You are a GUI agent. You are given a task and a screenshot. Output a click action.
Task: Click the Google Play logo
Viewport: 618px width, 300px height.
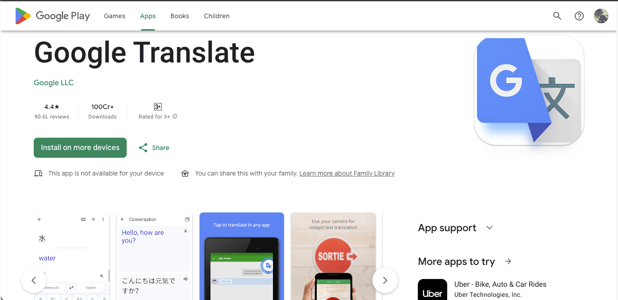click(x=52, y=16)
